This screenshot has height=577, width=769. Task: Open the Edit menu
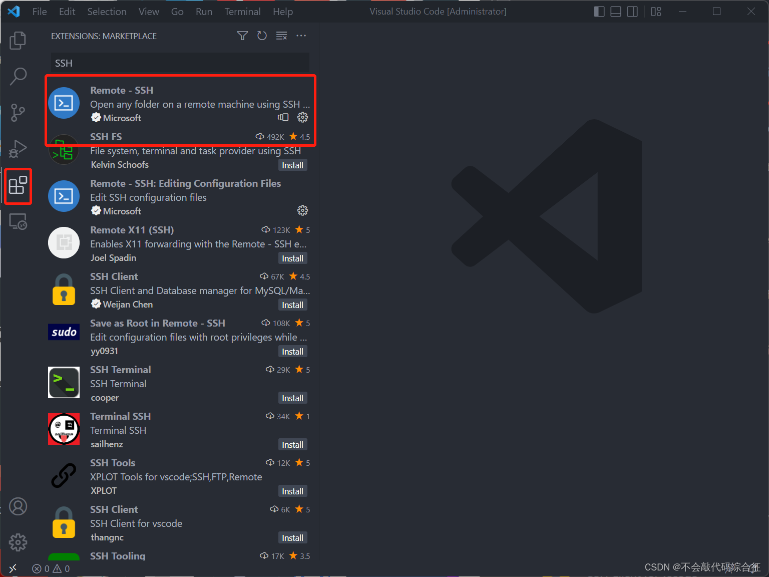(x=67, y=12)
